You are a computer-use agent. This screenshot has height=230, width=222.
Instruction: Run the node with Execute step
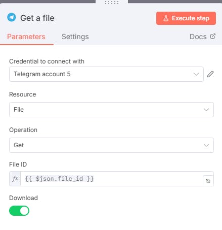tap(186, 18)
